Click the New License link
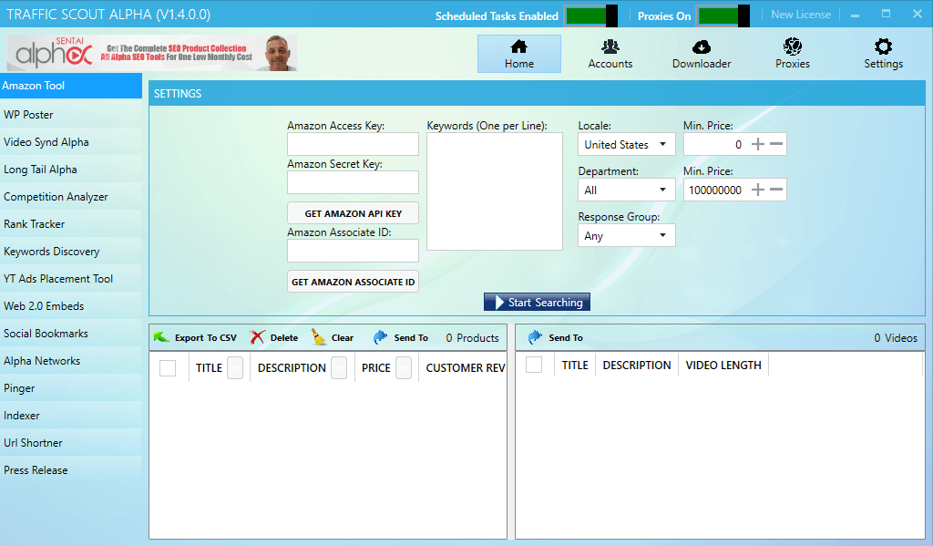This screenshot has width=933, height=546. point(801,15)
